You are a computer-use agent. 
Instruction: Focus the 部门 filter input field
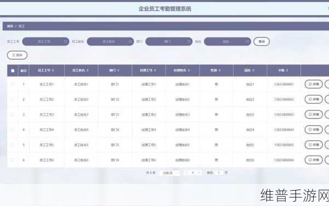click(169, 41)
